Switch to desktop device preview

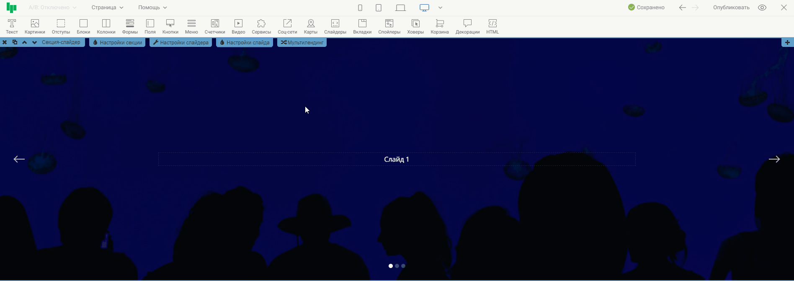424,8
